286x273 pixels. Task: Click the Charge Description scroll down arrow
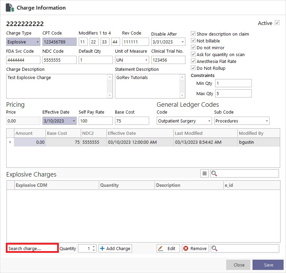109,95
